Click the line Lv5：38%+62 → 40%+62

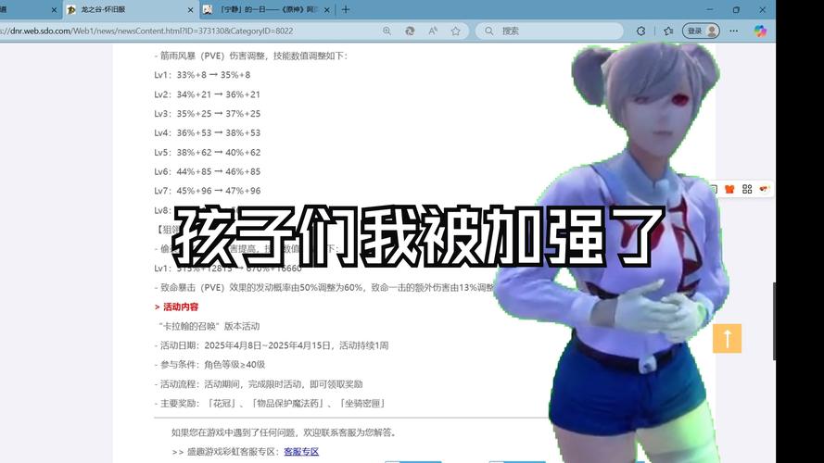click(x=207, y=152)
